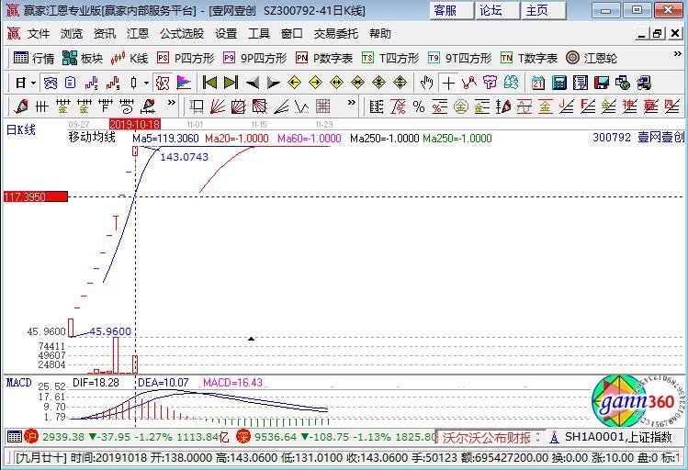Expand the candlestick chart type dropdown arrow
The width and height of the screenshot is (688, 470).
147,83
